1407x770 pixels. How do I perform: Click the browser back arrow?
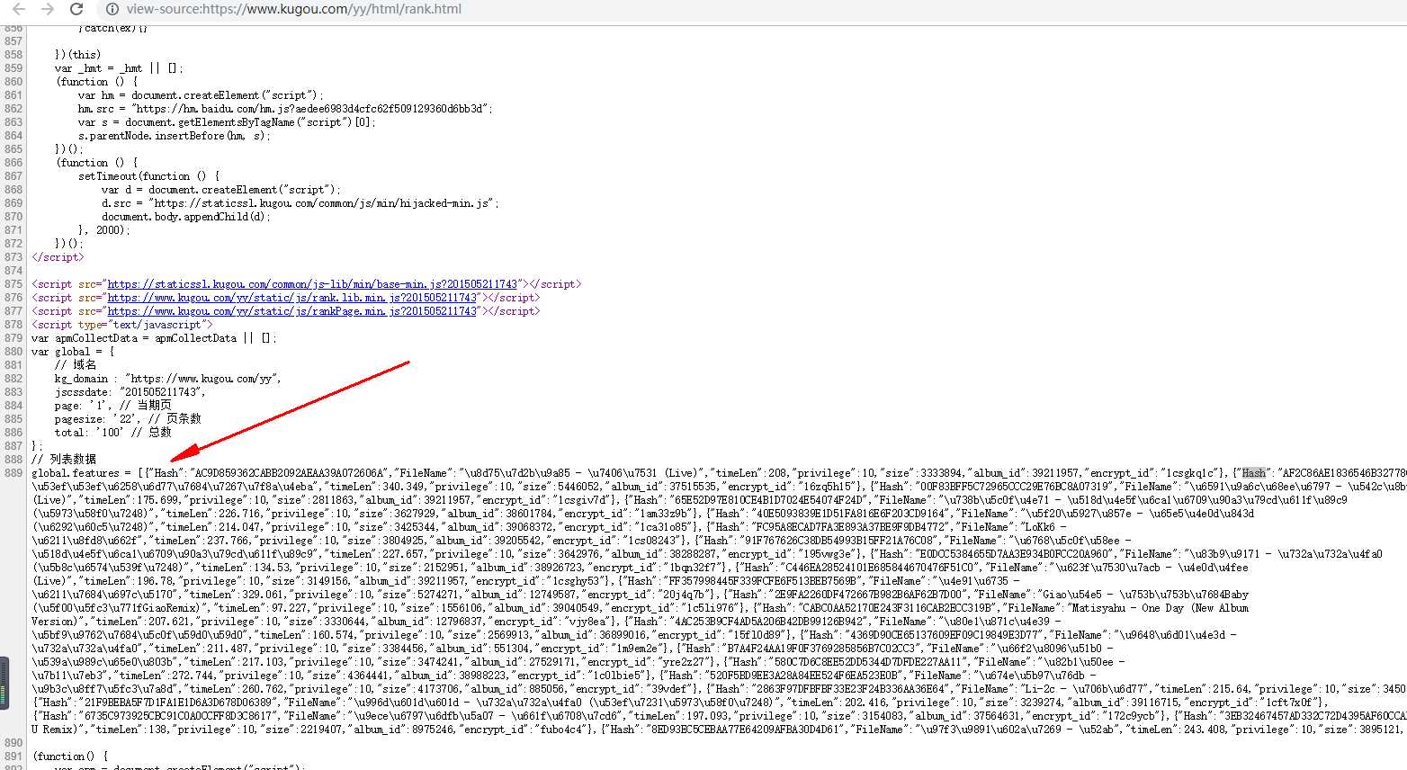click(19, 9)
